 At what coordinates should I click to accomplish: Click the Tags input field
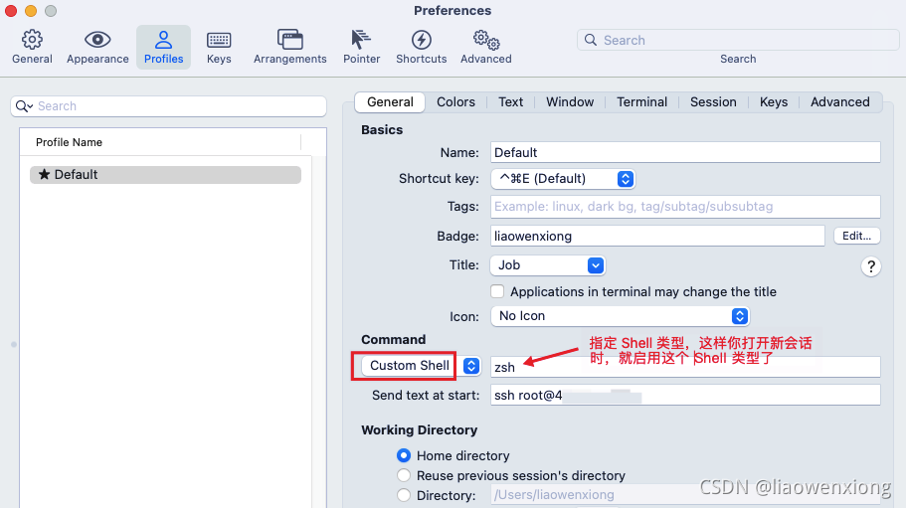click(x=685, y=207)
